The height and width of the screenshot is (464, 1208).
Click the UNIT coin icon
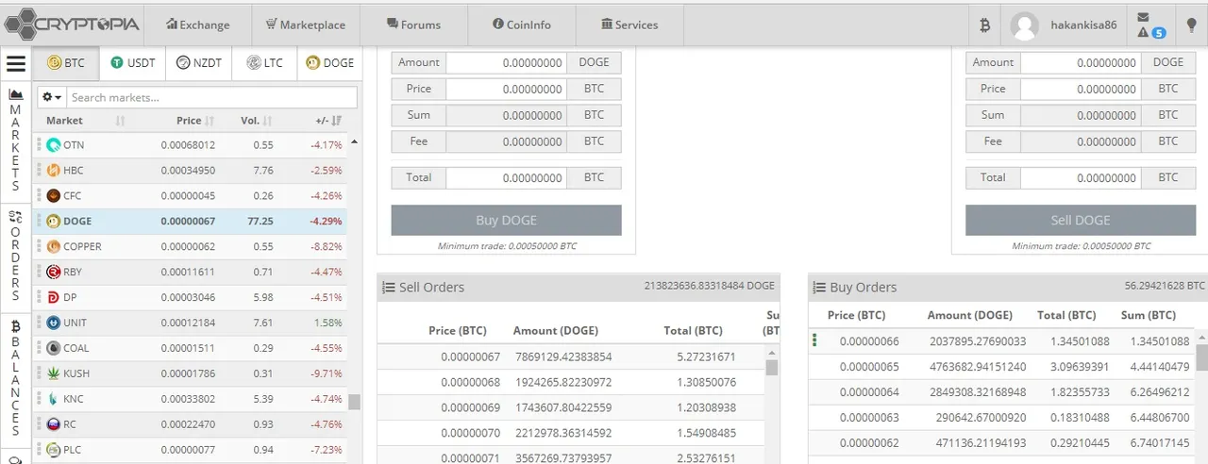[53, 323]
